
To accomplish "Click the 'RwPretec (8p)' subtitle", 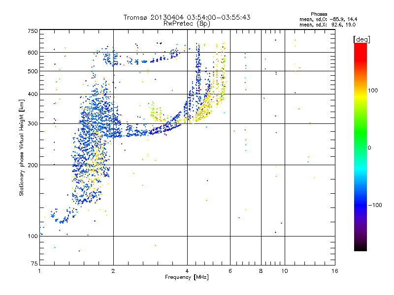I will (x=187, y=24).
